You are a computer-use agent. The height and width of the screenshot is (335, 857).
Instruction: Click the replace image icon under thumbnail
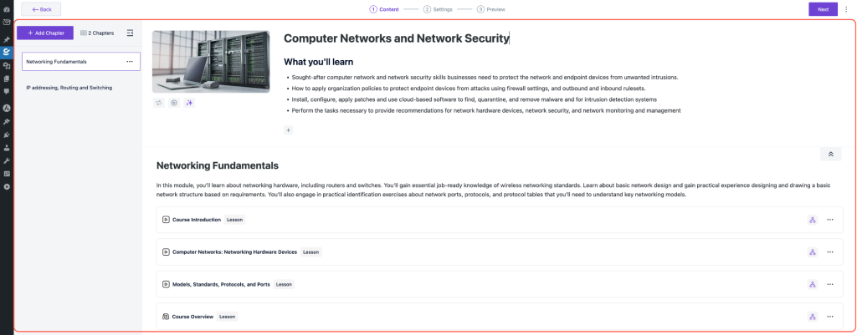158,103
